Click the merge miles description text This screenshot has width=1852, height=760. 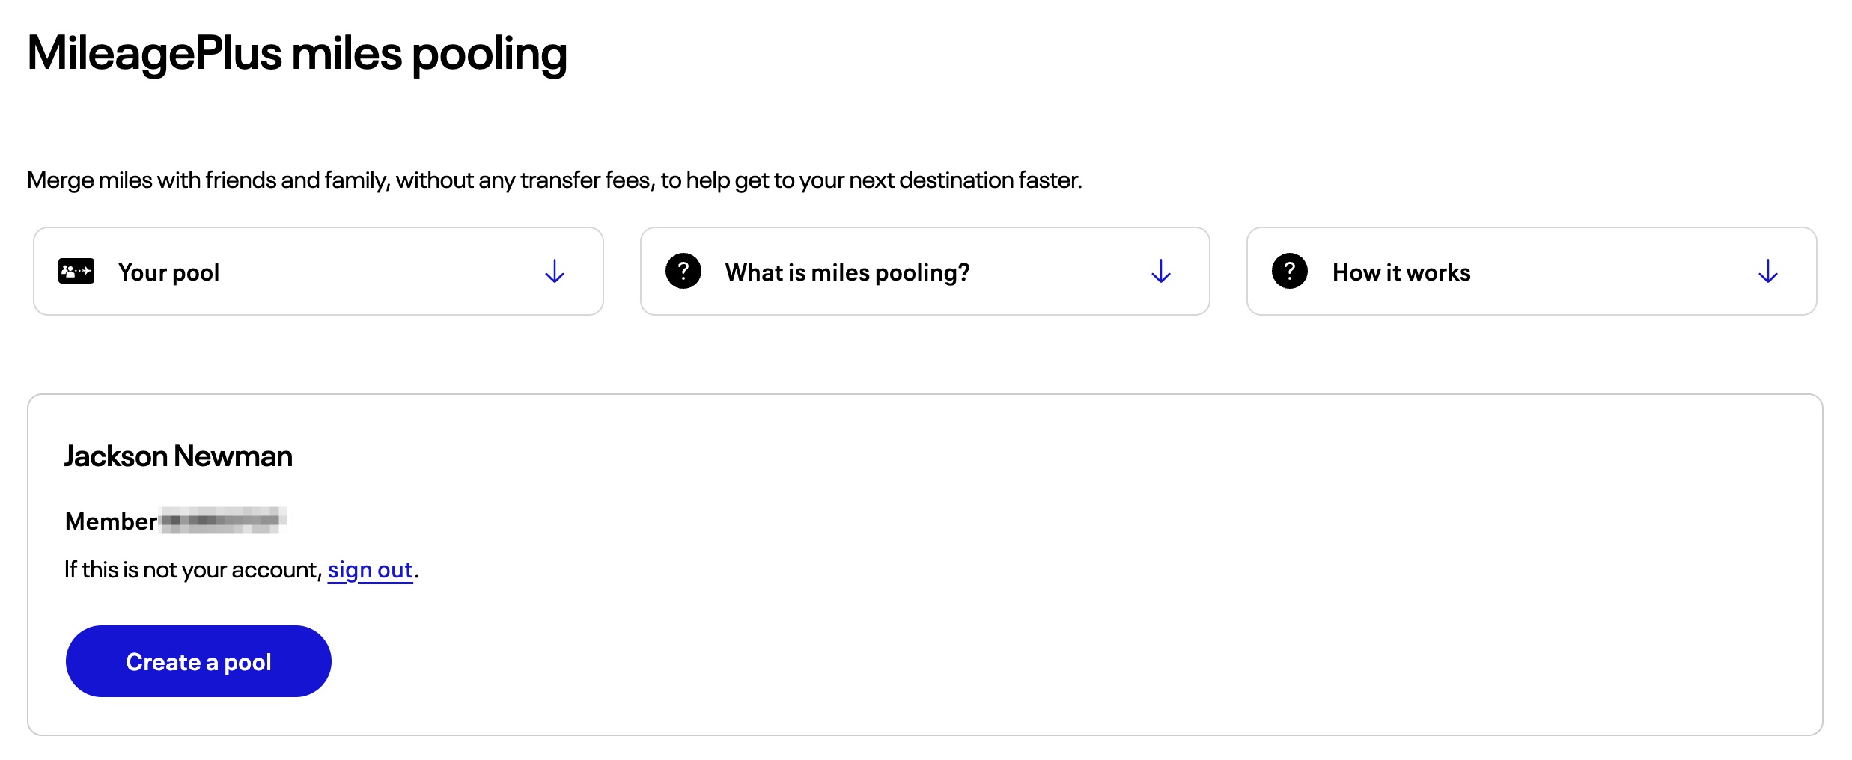click(554, 179)
